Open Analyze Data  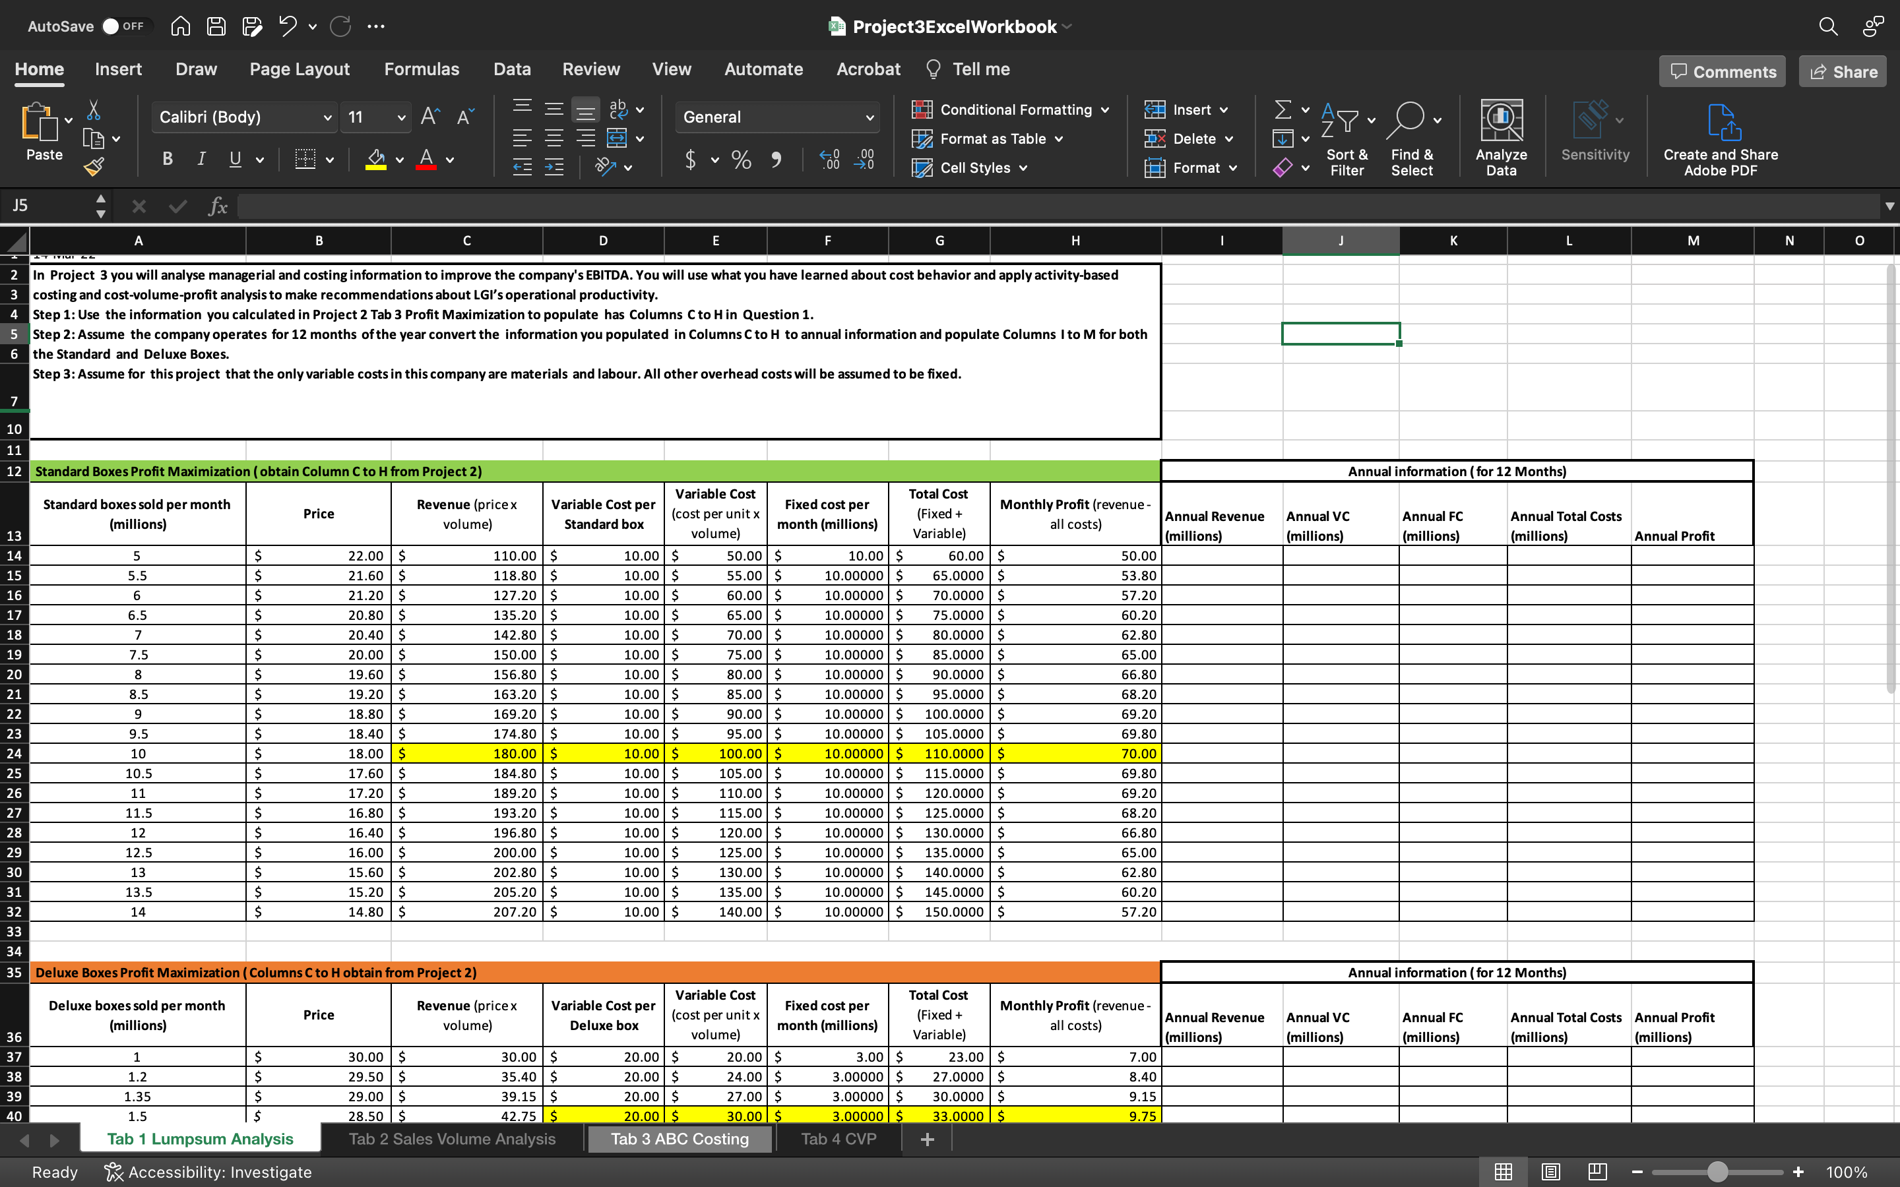(x=1500, y=137)
